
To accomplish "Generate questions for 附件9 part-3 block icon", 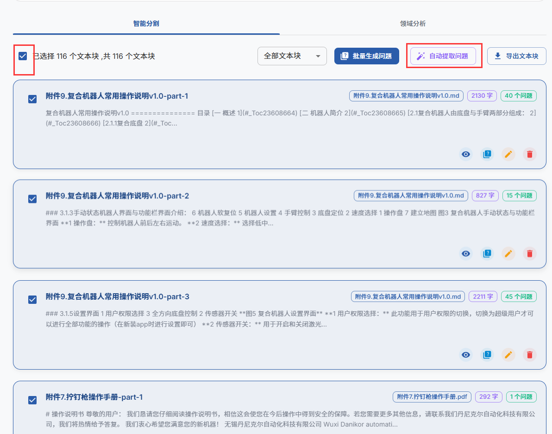I will coord(487,354).
